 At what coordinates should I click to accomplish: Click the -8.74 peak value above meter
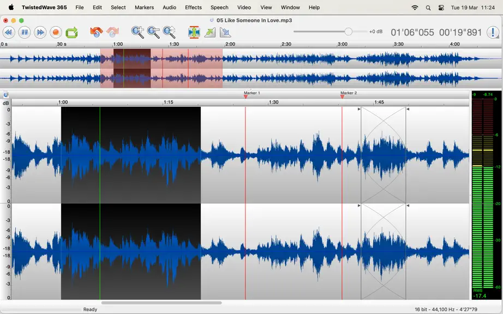488,94
